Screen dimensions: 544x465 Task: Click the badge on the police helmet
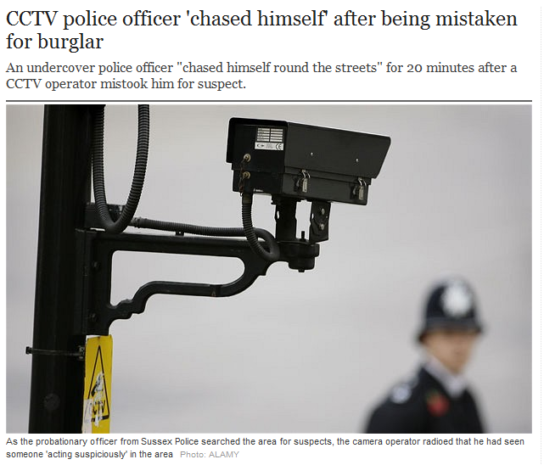[x=457, y=299]
